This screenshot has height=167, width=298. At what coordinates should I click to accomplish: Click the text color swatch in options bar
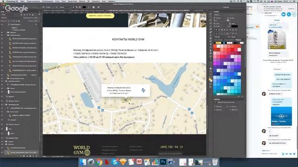tap(84, 7)
